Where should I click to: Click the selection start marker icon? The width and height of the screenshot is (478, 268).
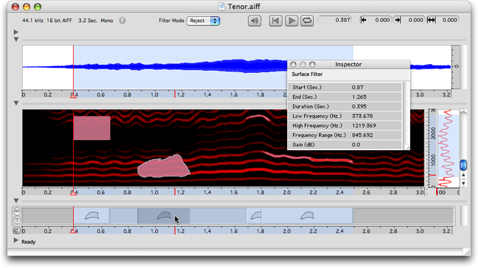click(363, 20)
